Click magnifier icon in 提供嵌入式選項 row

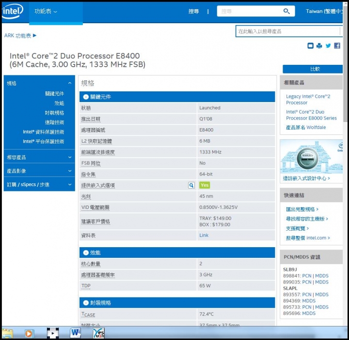click(x=191, y=185)
